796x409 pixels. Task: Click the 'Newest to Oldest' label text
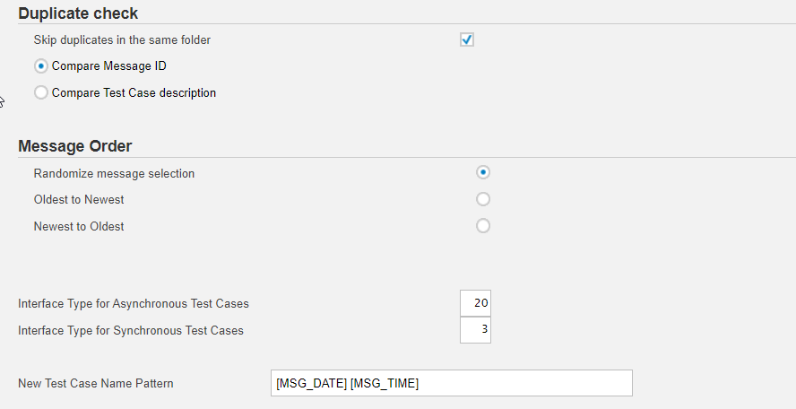pos(79,227)
